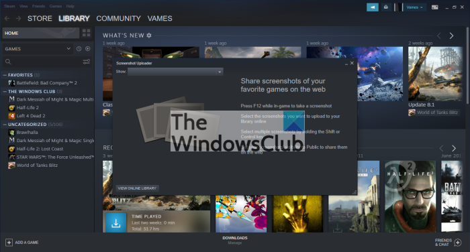Open the Show dropdown in Screenshot Uploader
Image resolution: width=470 pixels, height=252 pixels.
tap(175, 72)
